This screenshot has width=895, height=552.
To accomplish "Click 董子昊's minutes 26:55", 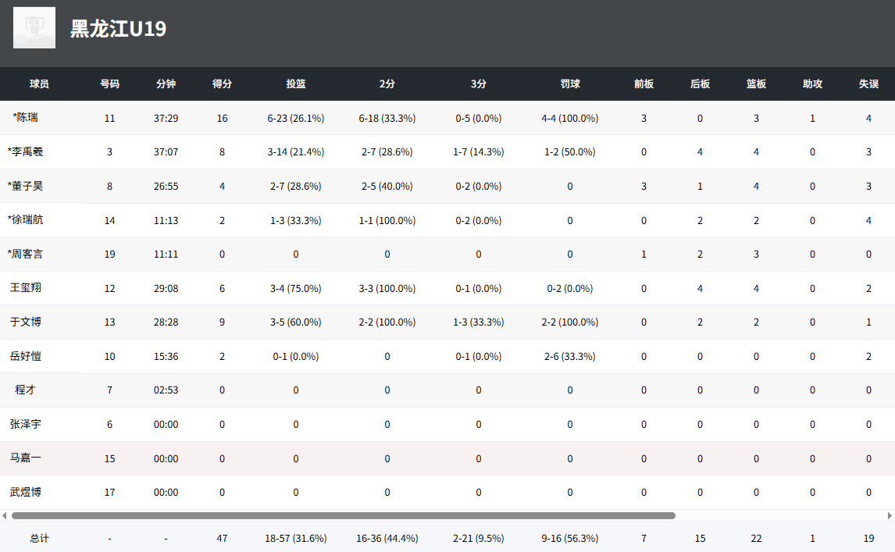I will [166, 186].
